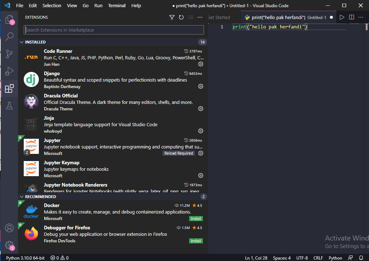Collapse the RECOMMENDED extensions section
Viewport: 369px width, 261px height.
pos(22,197)
